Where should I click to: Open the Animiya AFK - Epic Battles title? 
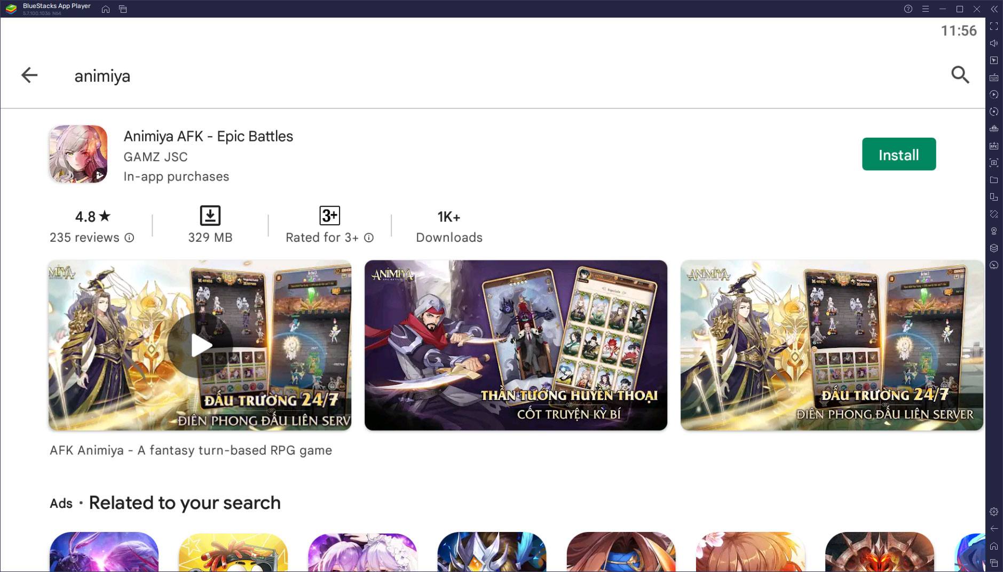[208, 136]
